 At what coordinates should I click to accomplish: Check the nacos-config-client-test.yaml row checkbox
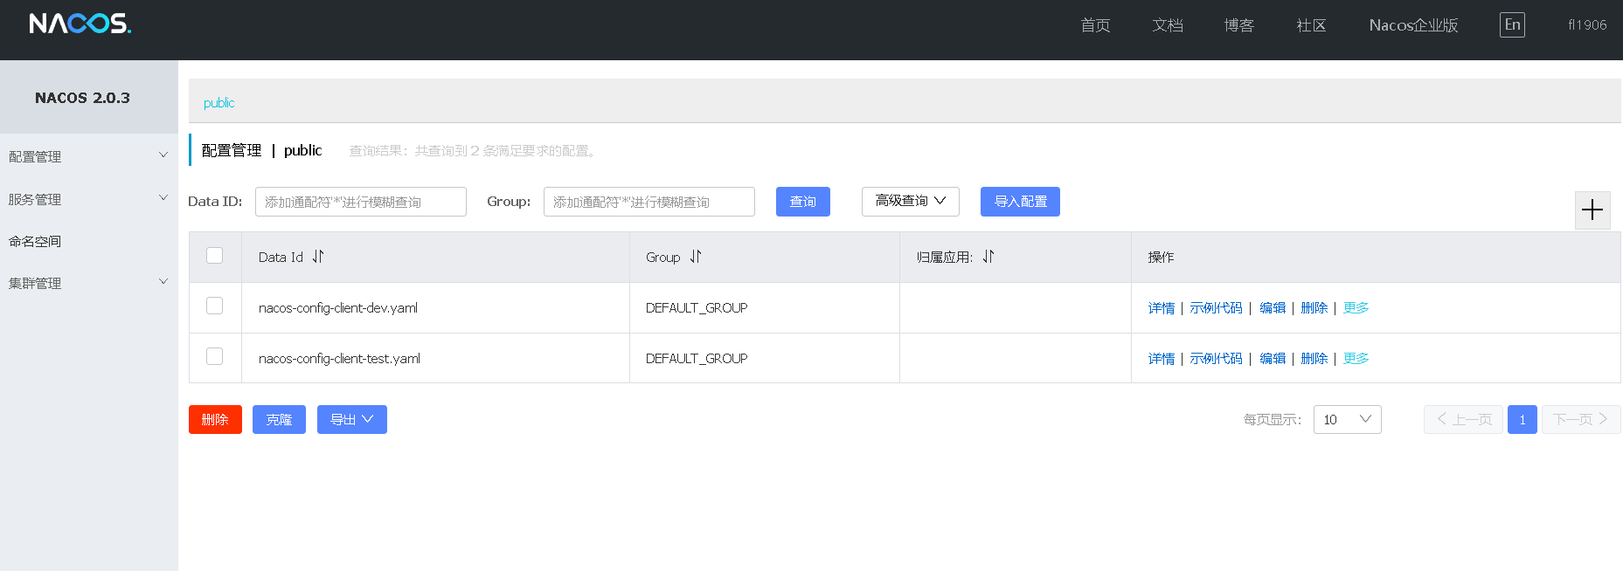point(214,356)
